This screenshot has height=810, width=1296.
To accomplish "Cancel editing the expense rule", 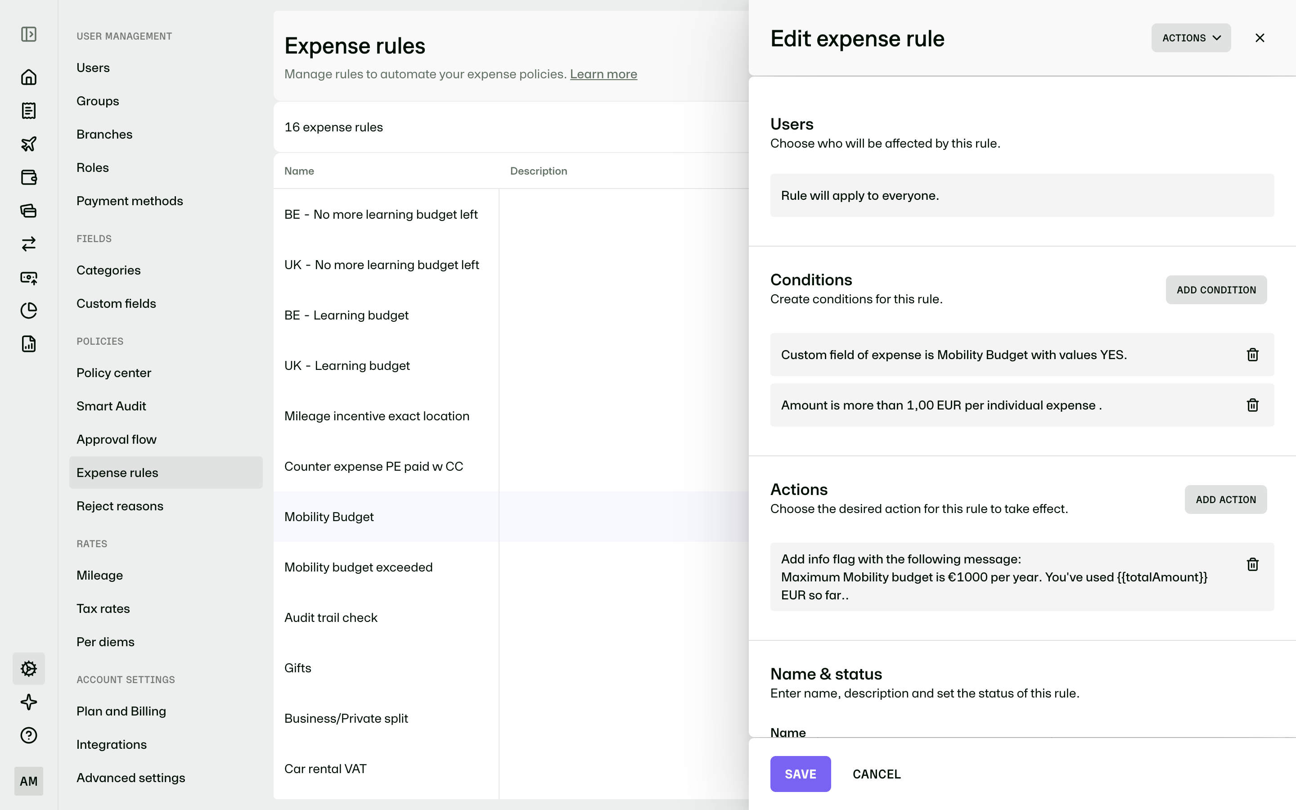I will coord(877,774).
